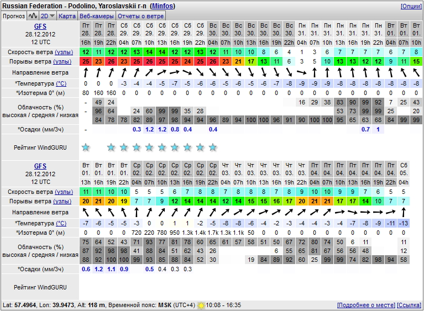
Task: Click the Ссылка link in the footer
Action: coord(409,305)
